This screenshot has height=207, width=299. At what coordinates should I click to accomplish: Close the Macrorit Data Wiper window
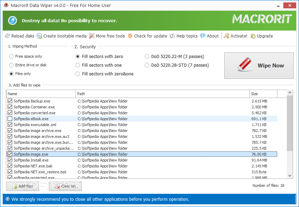(290, 5)
